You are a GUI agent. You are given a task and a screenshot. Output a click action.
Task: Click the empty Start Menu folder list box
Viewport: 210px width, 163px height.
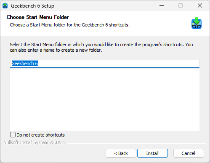[x=105, y=100]
